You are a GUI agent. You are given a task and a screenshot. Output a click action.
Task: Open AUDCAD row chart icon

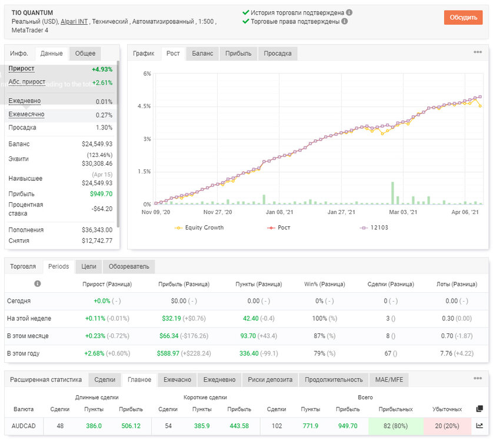coord(479,426)
